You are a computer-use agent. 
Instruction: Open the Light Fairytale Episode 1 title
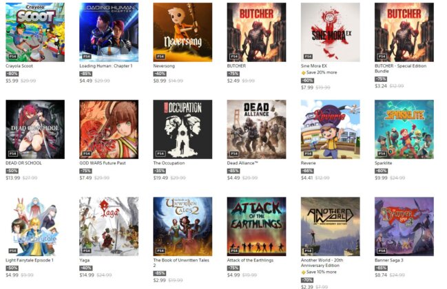(30, 260)
